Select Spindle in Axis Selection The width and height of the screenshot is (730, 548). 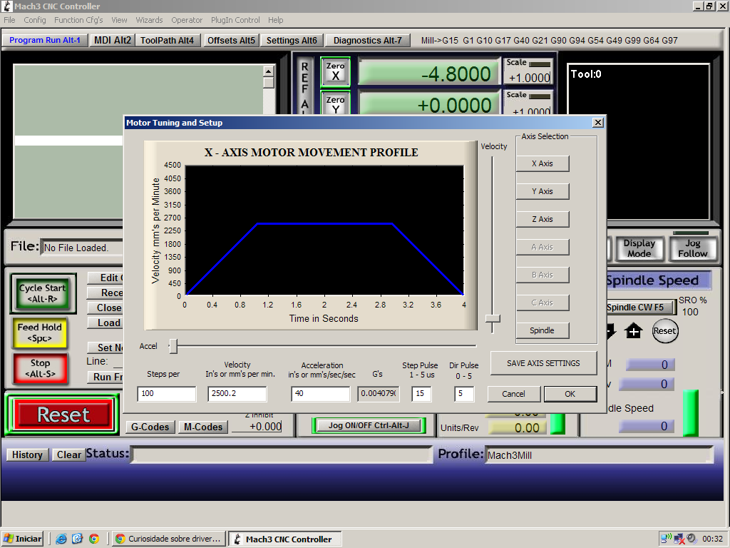543,330
